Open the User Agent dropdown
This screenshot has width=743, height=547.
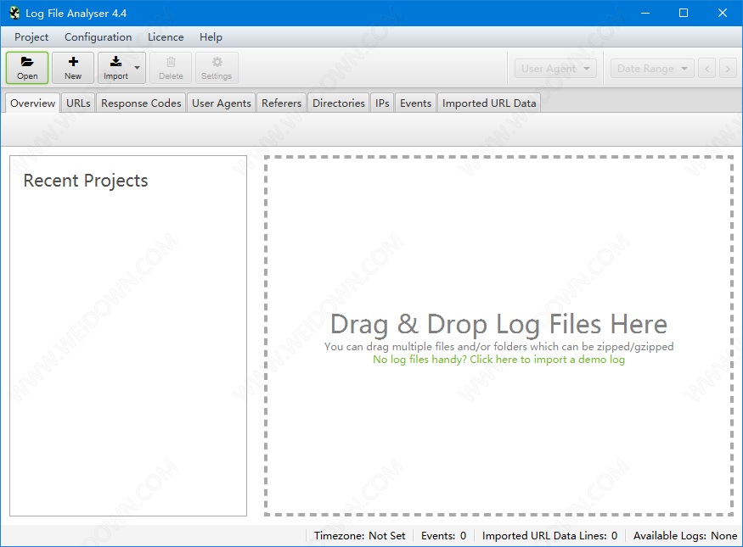coord(555,69)
